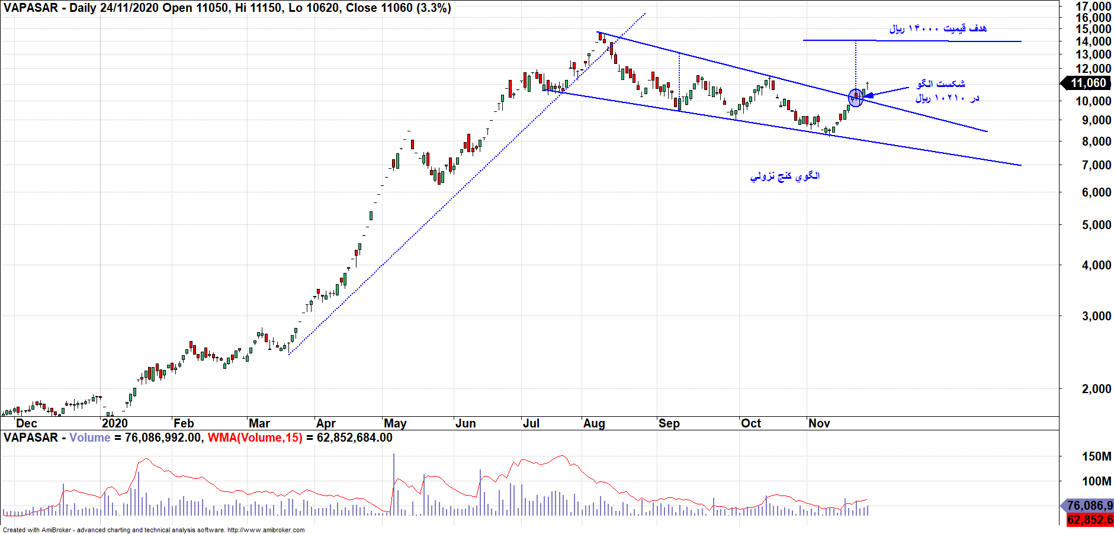Click the 150M label on the volume axis
The width and height of the screenshot is (1114, 534).
[x=1096, y=456]
